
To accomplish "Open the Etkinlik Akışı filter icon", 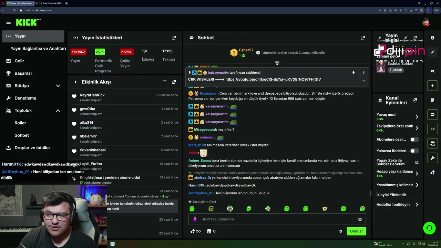I will click(165, 82).
